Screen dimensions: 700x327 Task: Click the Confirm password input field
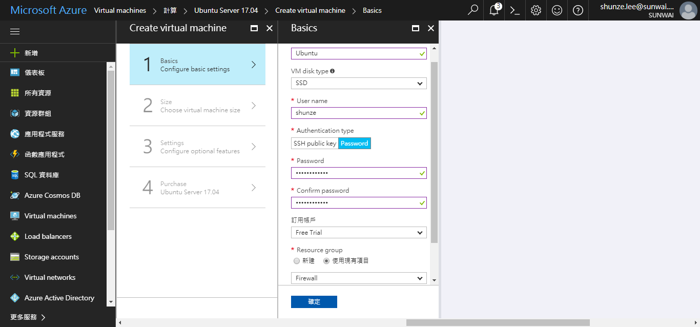359,203
